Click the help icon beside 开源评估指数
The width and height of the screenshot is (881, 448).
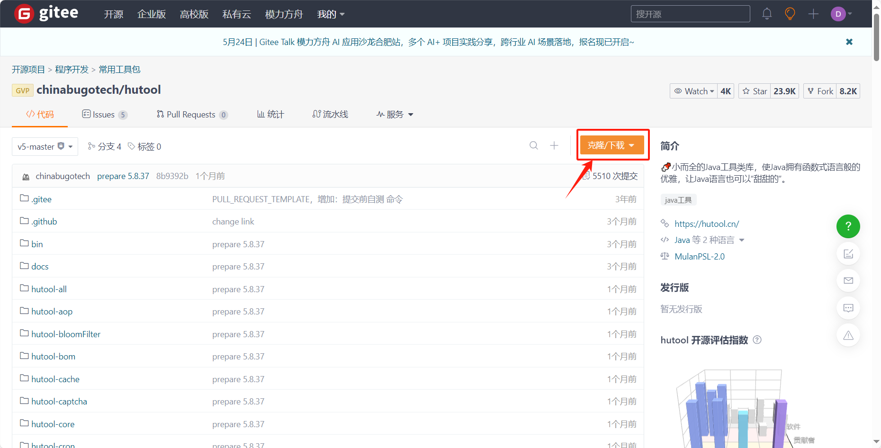point(757,340)
